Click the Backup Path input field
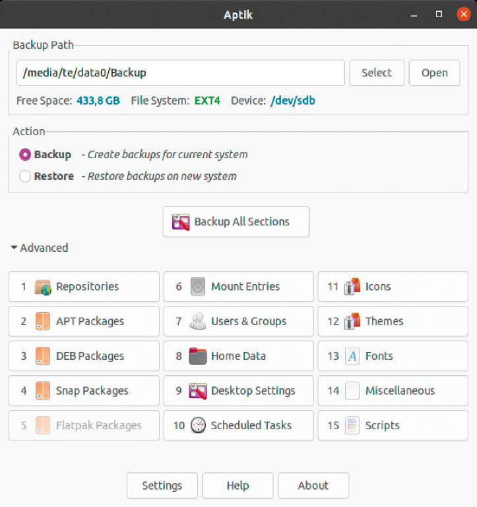 180,73
